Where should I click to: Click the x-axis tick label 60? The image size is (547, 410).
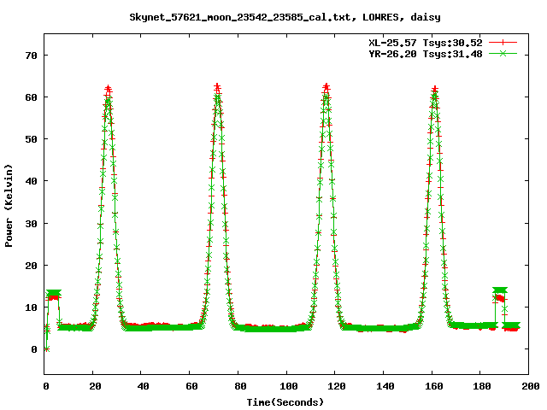(191, 386)
